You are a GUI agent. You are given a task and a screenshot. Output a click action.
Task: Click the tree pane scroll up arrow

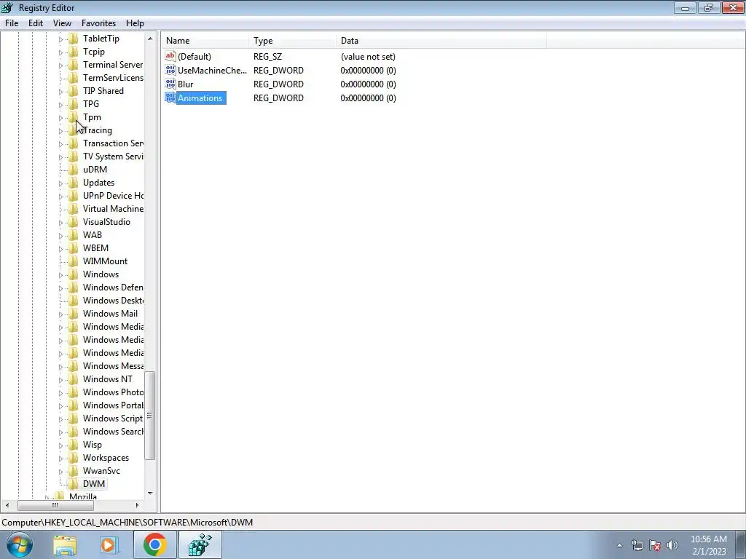[150, 39]
